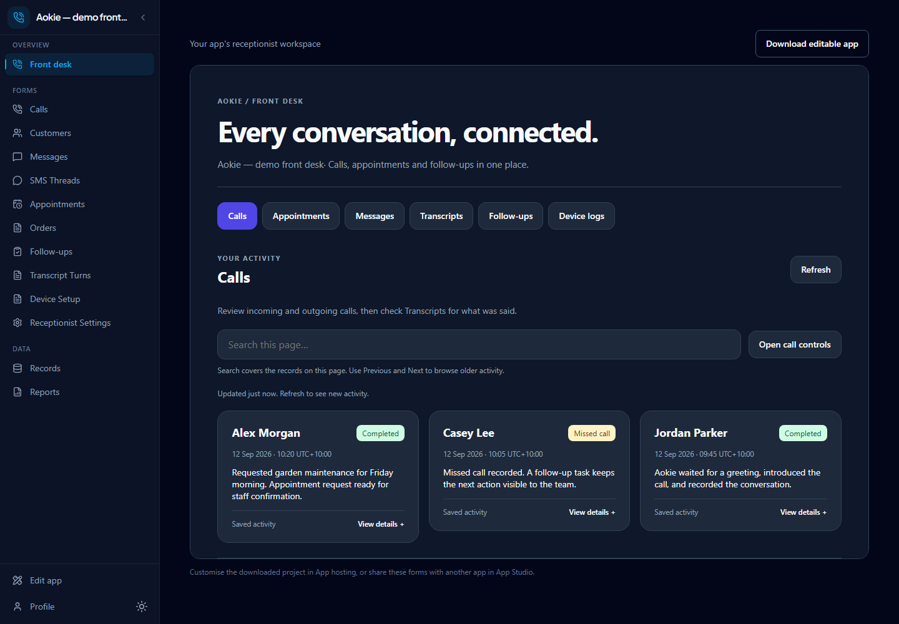Click Jordan Parker's Completed status badge
The height and width of the screenshot is (624, 899).
(x=803, y=433)
